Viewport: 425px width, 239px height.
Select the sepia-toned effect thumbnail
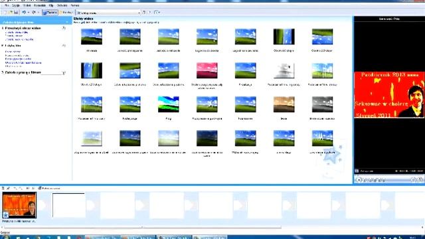click(284, 104)
